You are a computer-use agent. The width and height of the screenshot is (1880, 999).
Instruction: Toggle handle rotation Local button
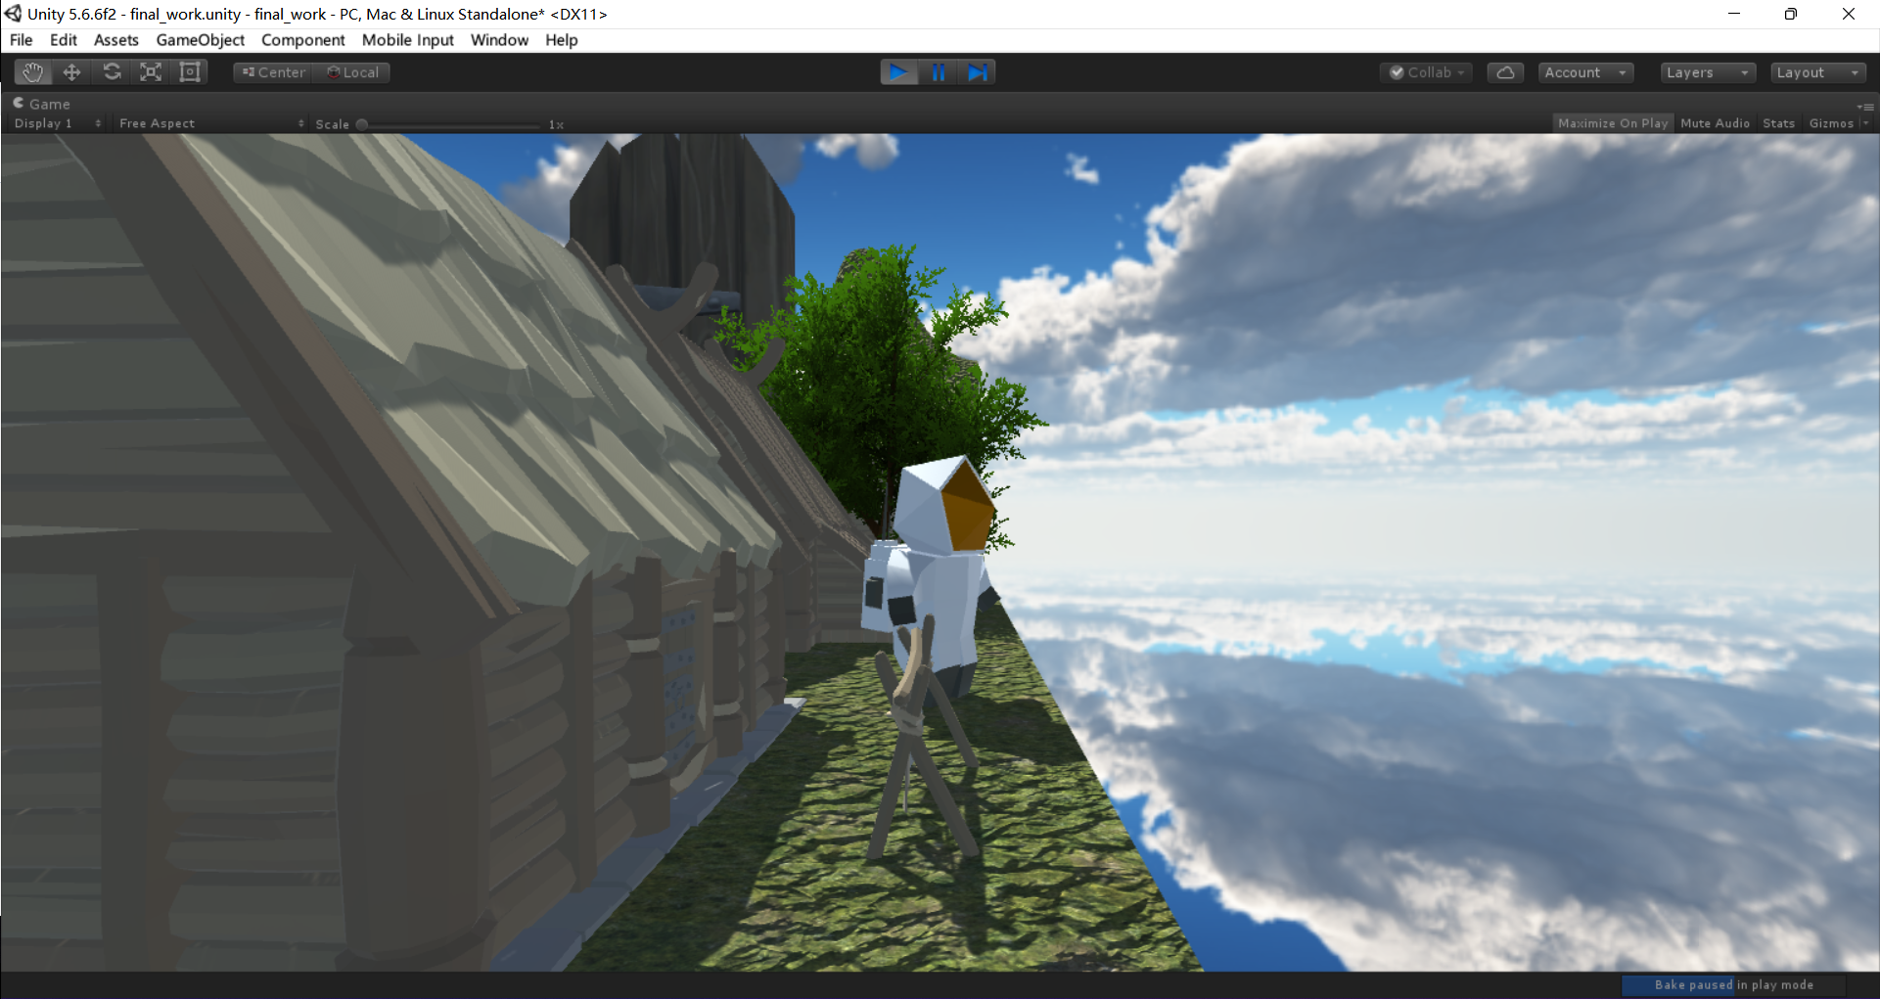351,72
